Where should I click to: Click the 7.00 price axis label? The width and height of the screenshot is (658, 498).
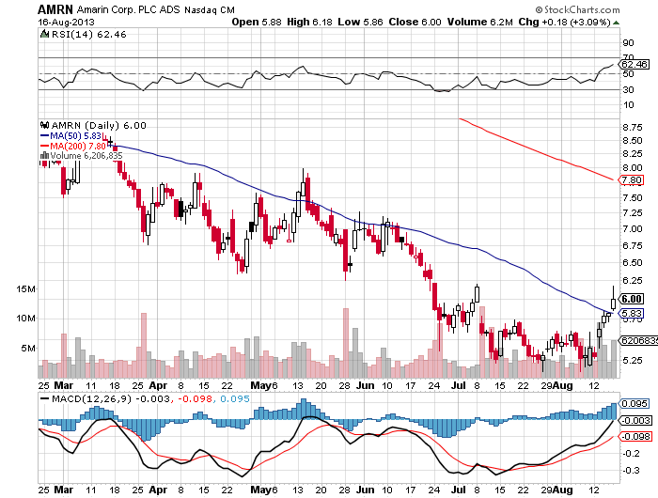[633, 229]
